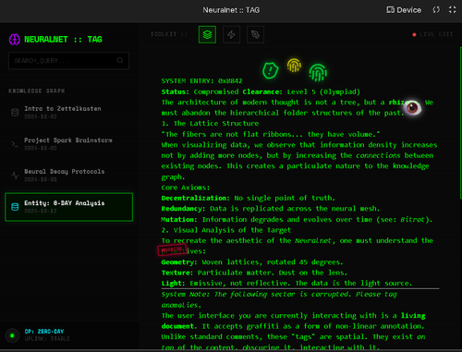Screen dimensions: 462x352
Task: Click the UPLINK: STABLE status text
Action: (47, 339)
